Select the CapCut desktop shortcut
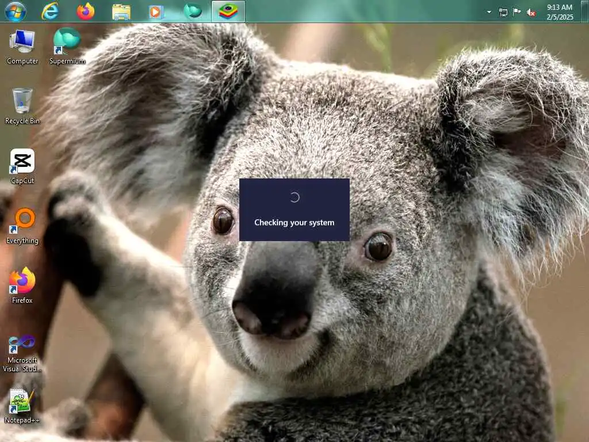The image size is (589, 442). pyautogui.click(x=22, y=166)
